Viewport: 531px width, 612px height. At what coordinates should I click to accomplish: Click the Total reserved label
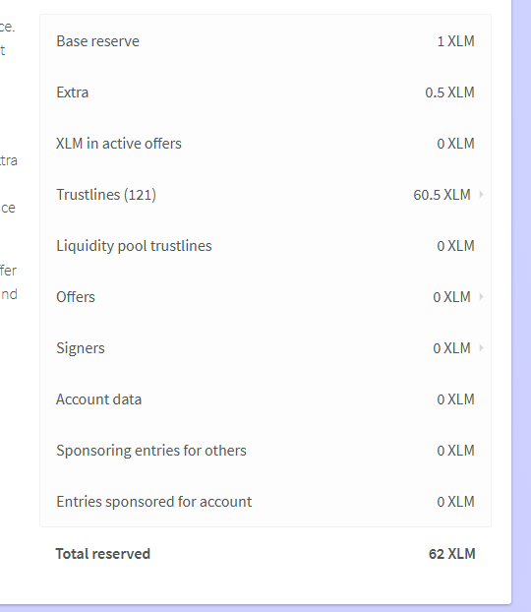[103, 553]
